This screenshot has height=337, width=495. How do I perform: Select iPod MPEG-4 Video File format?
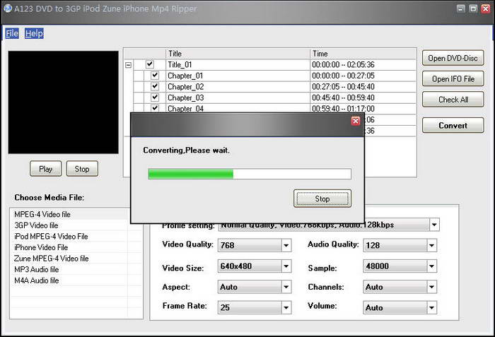51,237
